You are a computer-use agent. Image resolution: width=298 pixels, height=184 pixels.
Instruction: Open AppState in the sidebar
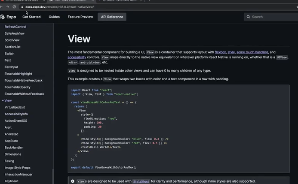[11, 141]
